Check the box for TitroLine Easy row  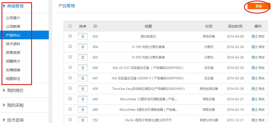pyautogui.click(x=70, y=88)
